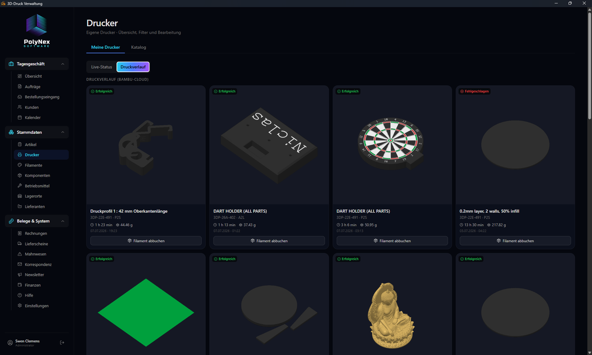Click the Kalender icon
The height and width of the screenshot is (355, 592).
20,118
